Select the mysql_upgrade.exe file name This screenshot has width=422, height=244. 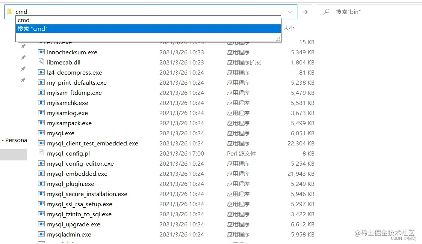pyautogui.click(x=74, y=224)
